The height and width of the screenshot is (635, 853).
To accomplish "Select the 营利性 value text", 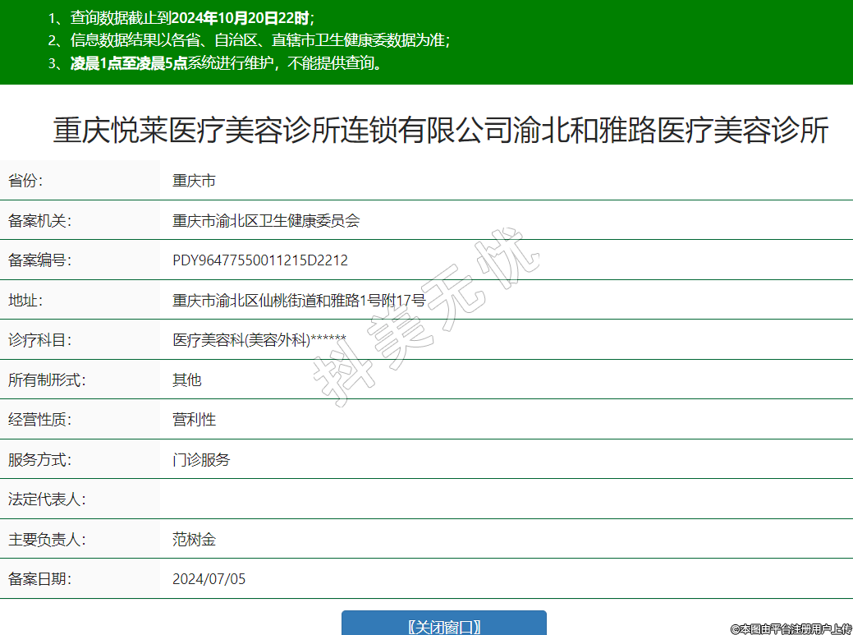I will 194,420.
